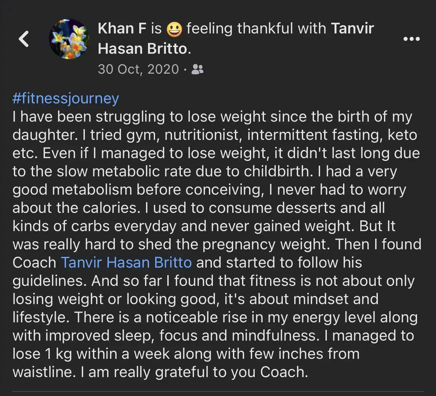Open the #fitnessjourney hashtag
Screen dimensions: 436x396
tap(66, 98)
